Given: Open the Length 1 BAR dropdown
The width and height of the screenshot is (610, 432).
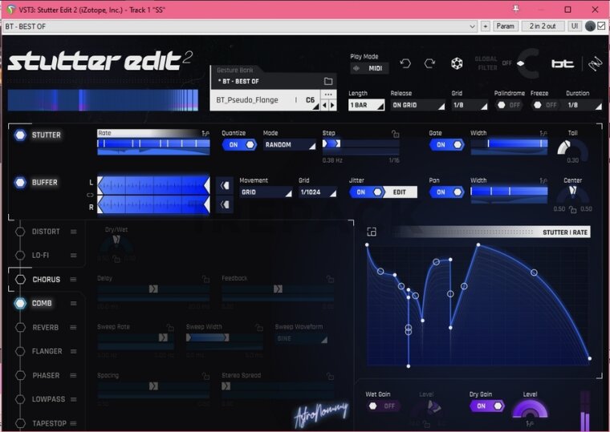Looking at the screenshot, I should (x=367, y=105).
